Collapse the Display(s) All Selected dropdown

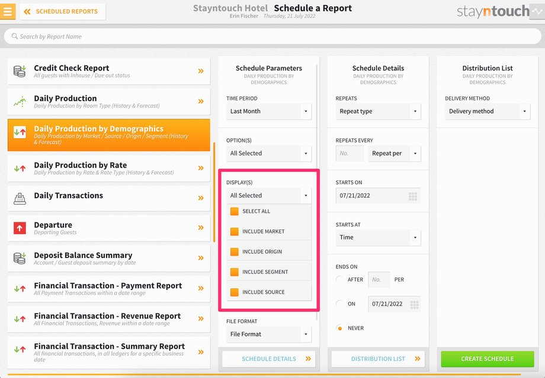269,196
